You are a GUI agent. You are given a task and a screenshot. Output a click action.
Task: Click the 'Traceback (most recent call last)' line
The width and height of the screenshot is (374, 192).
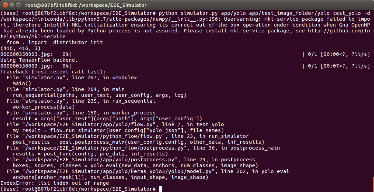point(53,72)
